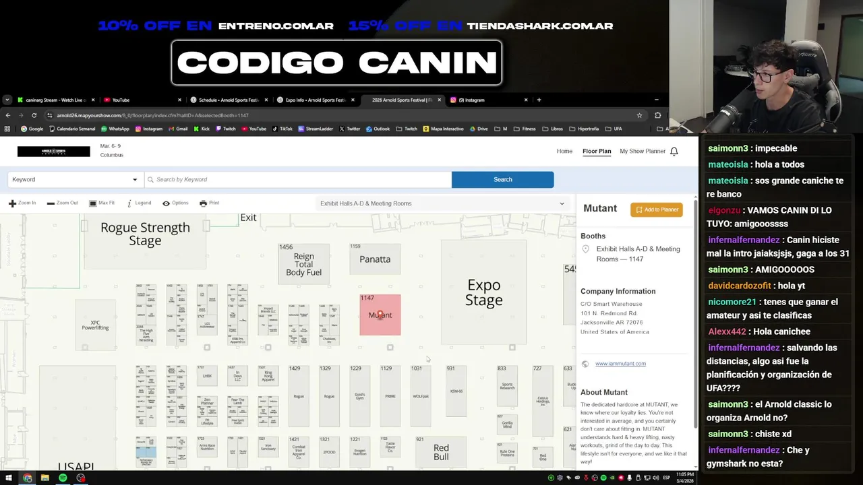Open the www.iammutant.com link
Image resolution: width=863 pixels, height=485 pixels.
[620, 364]
